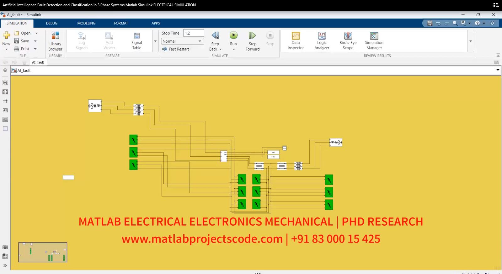
Task: Select the Zoom tool in palette
Action: [x=5, y=83]
